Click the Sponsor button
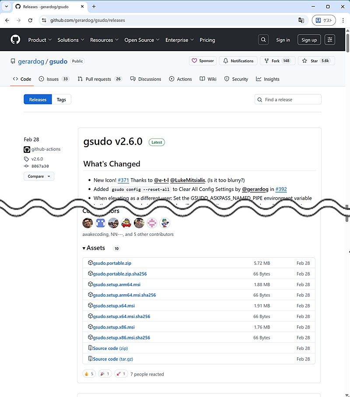The width and height of the screenshot is (350, 397). click(x=203, y=61)
